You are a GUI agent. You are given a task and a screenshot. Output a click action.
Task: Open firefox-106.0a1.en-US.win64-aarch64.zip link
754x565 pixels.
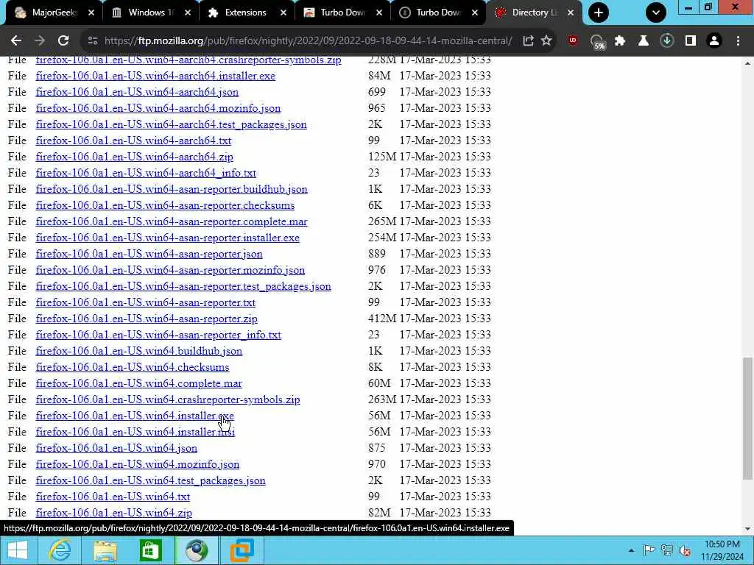tap(134, 157)
